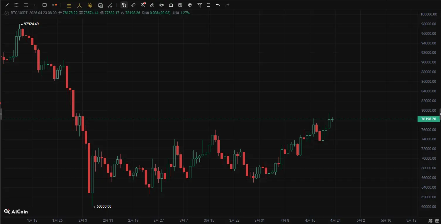
Task: Toggle the 筹 chip distribution button in toolbar
Action: tap(90, 5)
